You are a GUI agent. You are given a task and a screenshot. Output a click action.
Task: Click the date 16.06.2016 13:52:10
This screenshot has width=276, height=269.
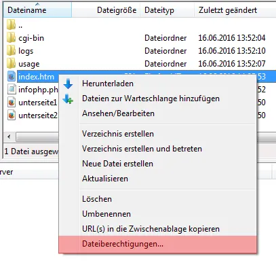[232, 51]
